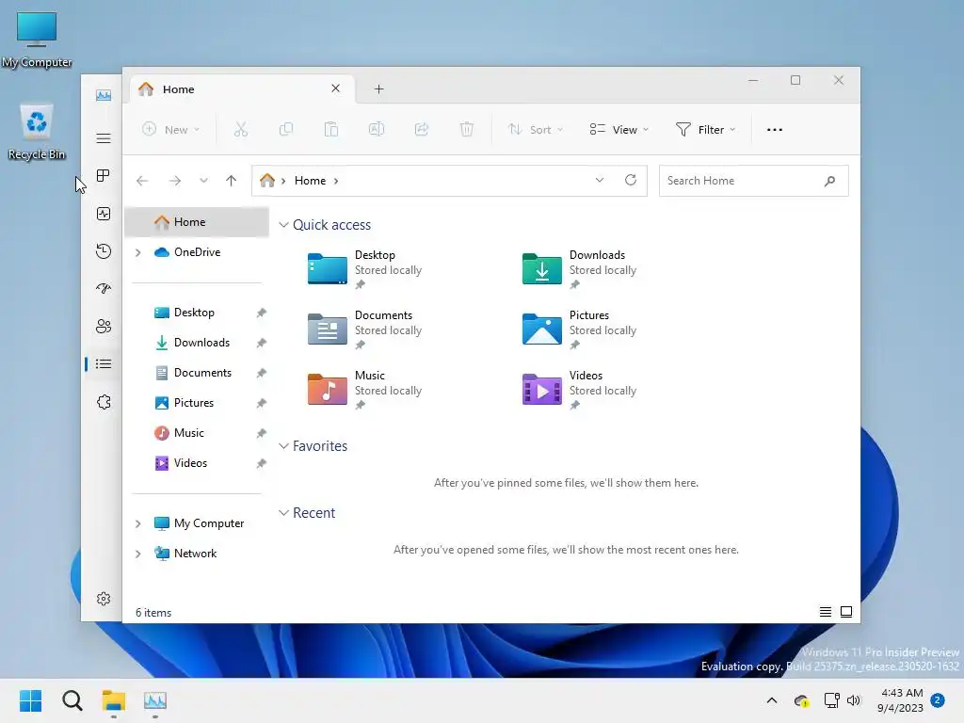Open the Documents folder in Quick access
Viewport: 964px width, 723px height.
click(365, 329)
